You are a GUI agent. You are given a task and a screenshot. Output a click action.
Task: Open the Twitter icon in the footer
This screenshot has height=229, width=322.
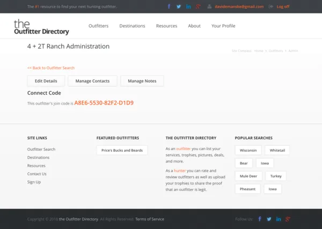point(269,219)
